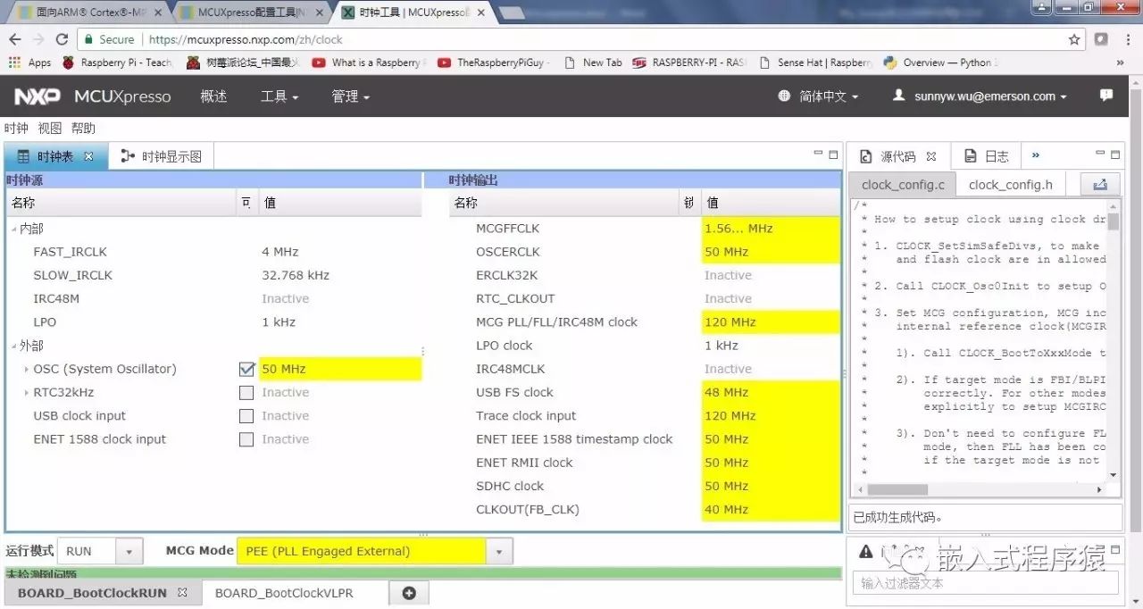Close the 源代码 panel tab with its X
Image resolution: width=1143 pixels, height=609 pixels.
coord(931,156)
